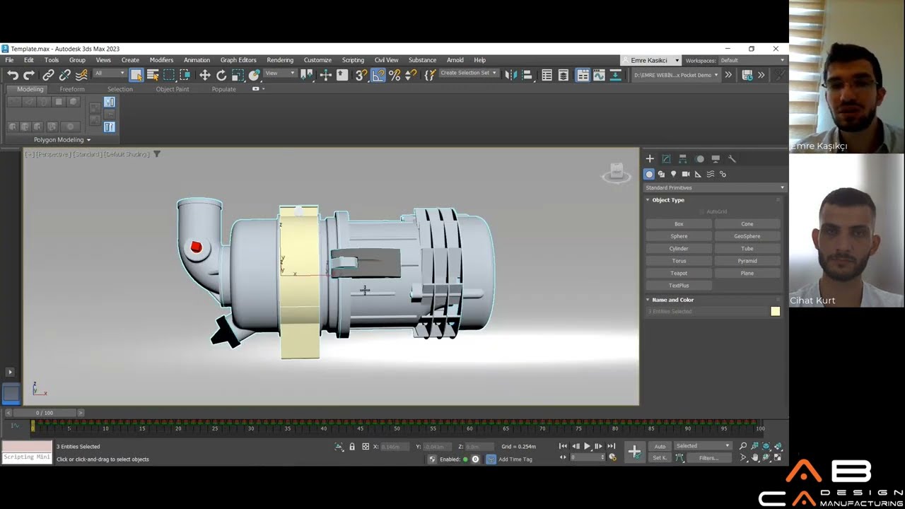This screenshot has height=509, width=905.
Task: Toggle Auto Key mode
Action: click(x=660, y=446)
